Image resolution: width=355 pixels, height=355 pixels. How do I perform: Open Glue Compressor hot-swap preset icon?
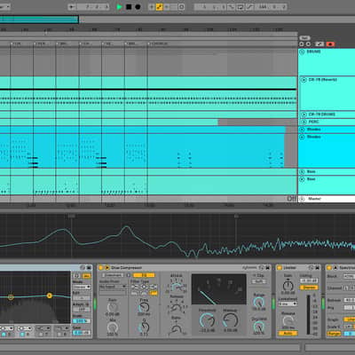point(261,268)
